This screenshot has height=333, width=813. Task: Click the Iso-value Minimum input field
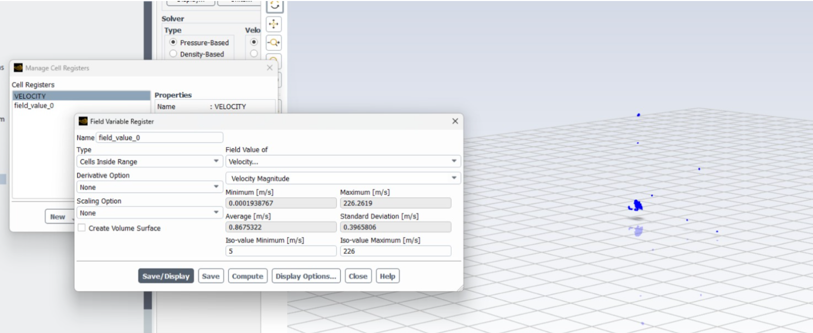pyautogui.click(x=281, y=251)
